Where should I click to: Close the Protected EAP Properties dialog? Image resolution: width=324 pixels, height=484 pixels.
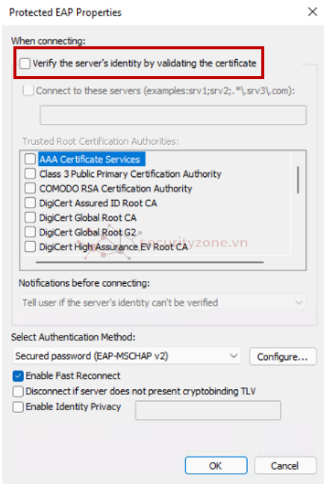[x=312, y=12]
